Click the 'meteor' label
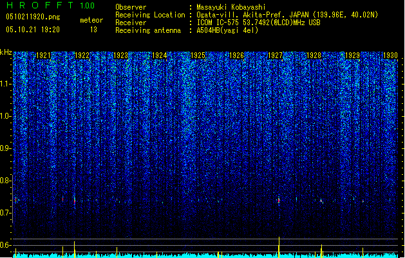 91,20
